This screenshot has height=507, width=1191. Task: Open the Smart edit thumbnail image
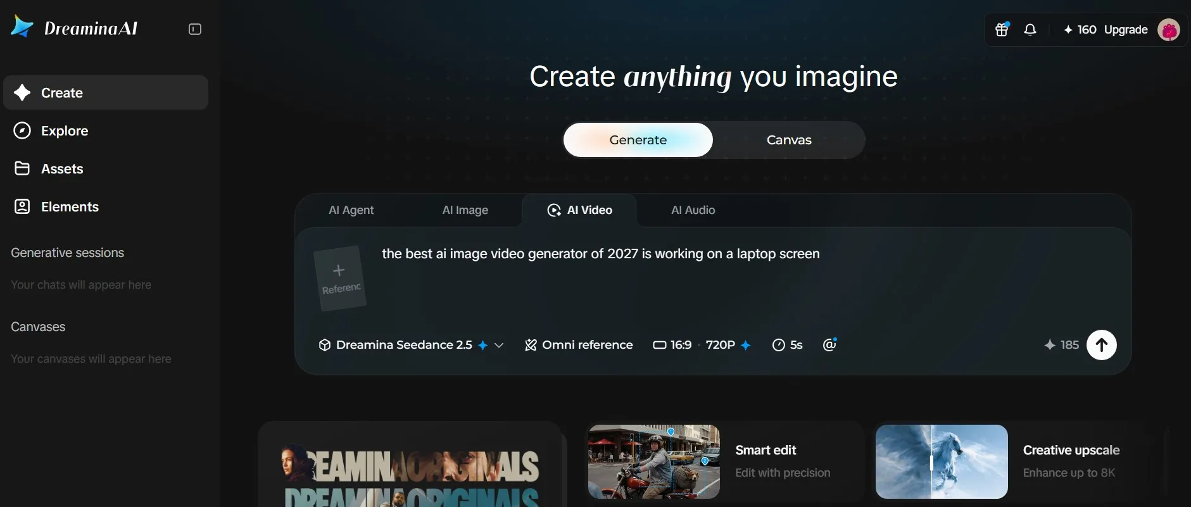click(653, 461)
